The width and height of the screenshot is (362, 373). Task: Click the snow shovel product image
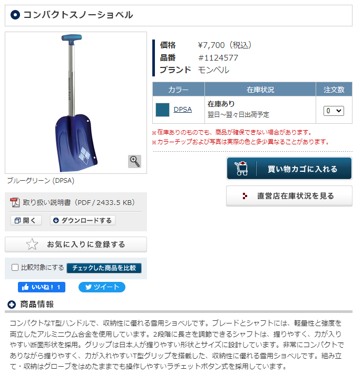click(x=76, y=103)
